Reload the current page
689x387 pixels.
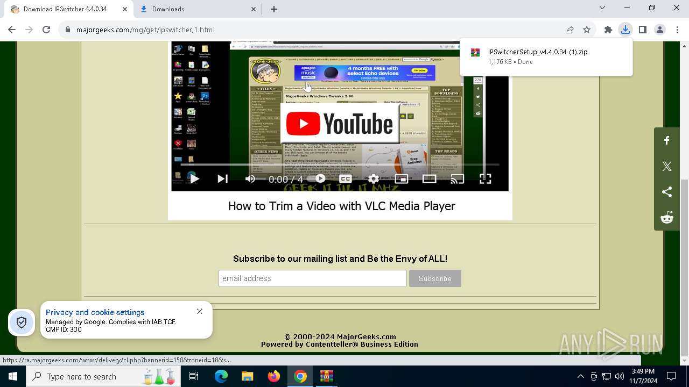(x=46, y=30)
